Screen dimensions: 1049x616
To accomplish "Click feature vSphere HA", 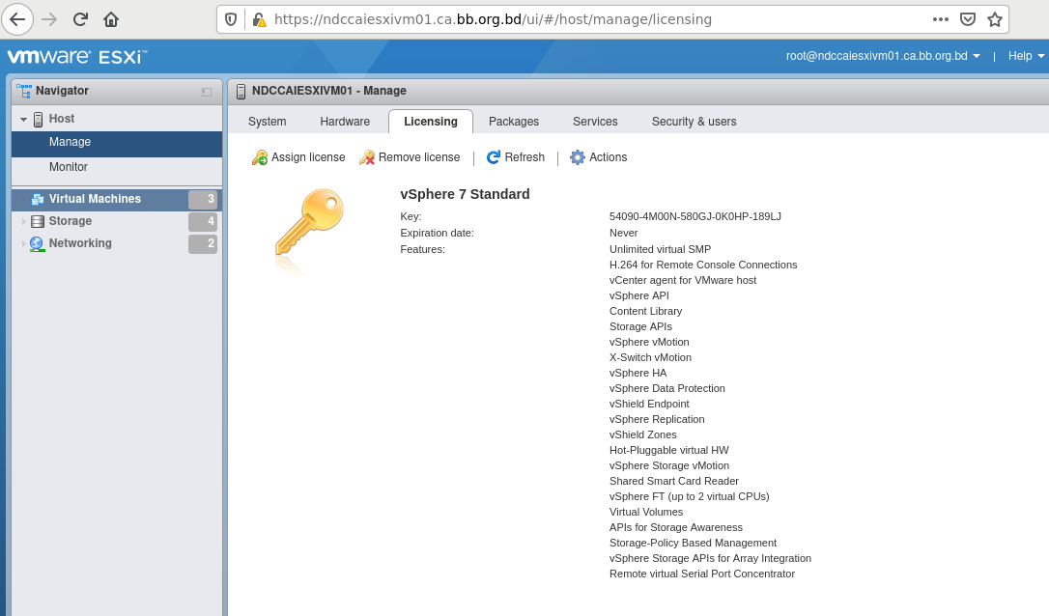I will pyautogui.click(x=638, y=373).
